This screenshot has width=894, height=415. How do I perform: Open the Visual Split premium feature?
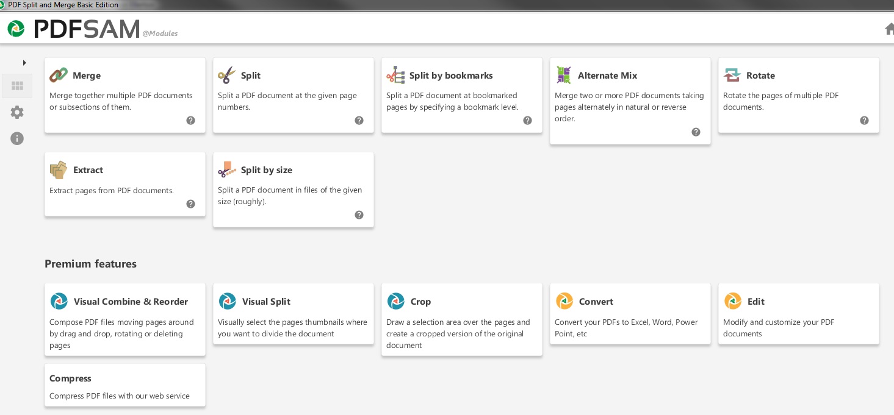(x=227, y=300)
